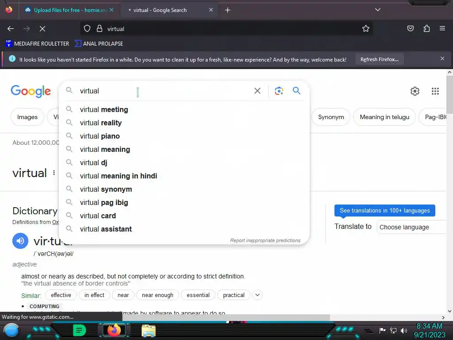Click the similar word practical

click(234, 295)
